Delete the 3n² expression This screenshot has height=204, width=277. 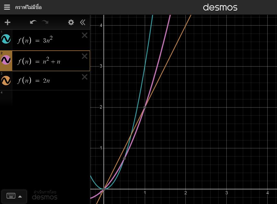tap(84, 36)
